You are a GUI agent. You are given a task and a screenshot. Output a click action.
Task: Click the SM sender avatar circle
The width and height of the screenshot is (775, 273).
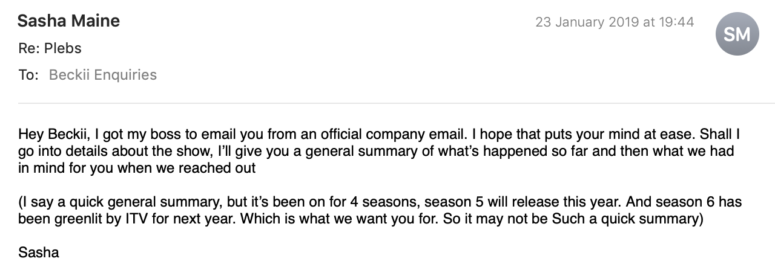[x=737, y=34]
